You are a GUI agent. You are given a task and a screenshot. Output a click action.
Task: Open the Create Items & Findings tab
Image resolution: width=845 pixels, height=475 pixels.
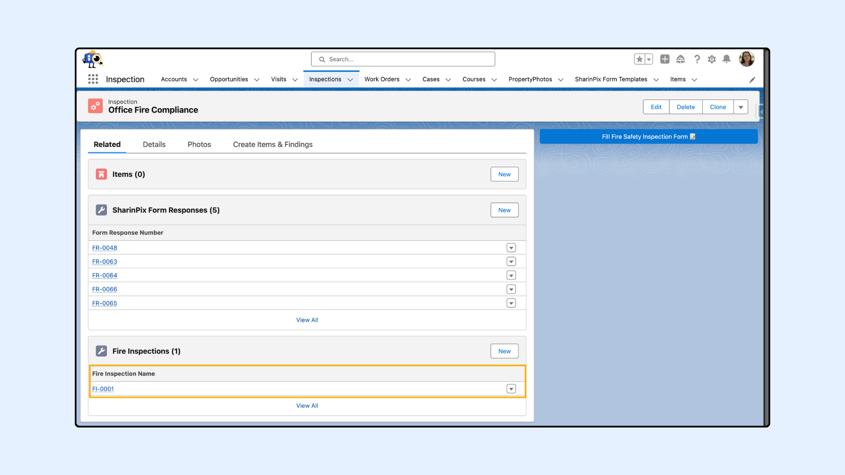pyautogui.click(x=272, y=144)
